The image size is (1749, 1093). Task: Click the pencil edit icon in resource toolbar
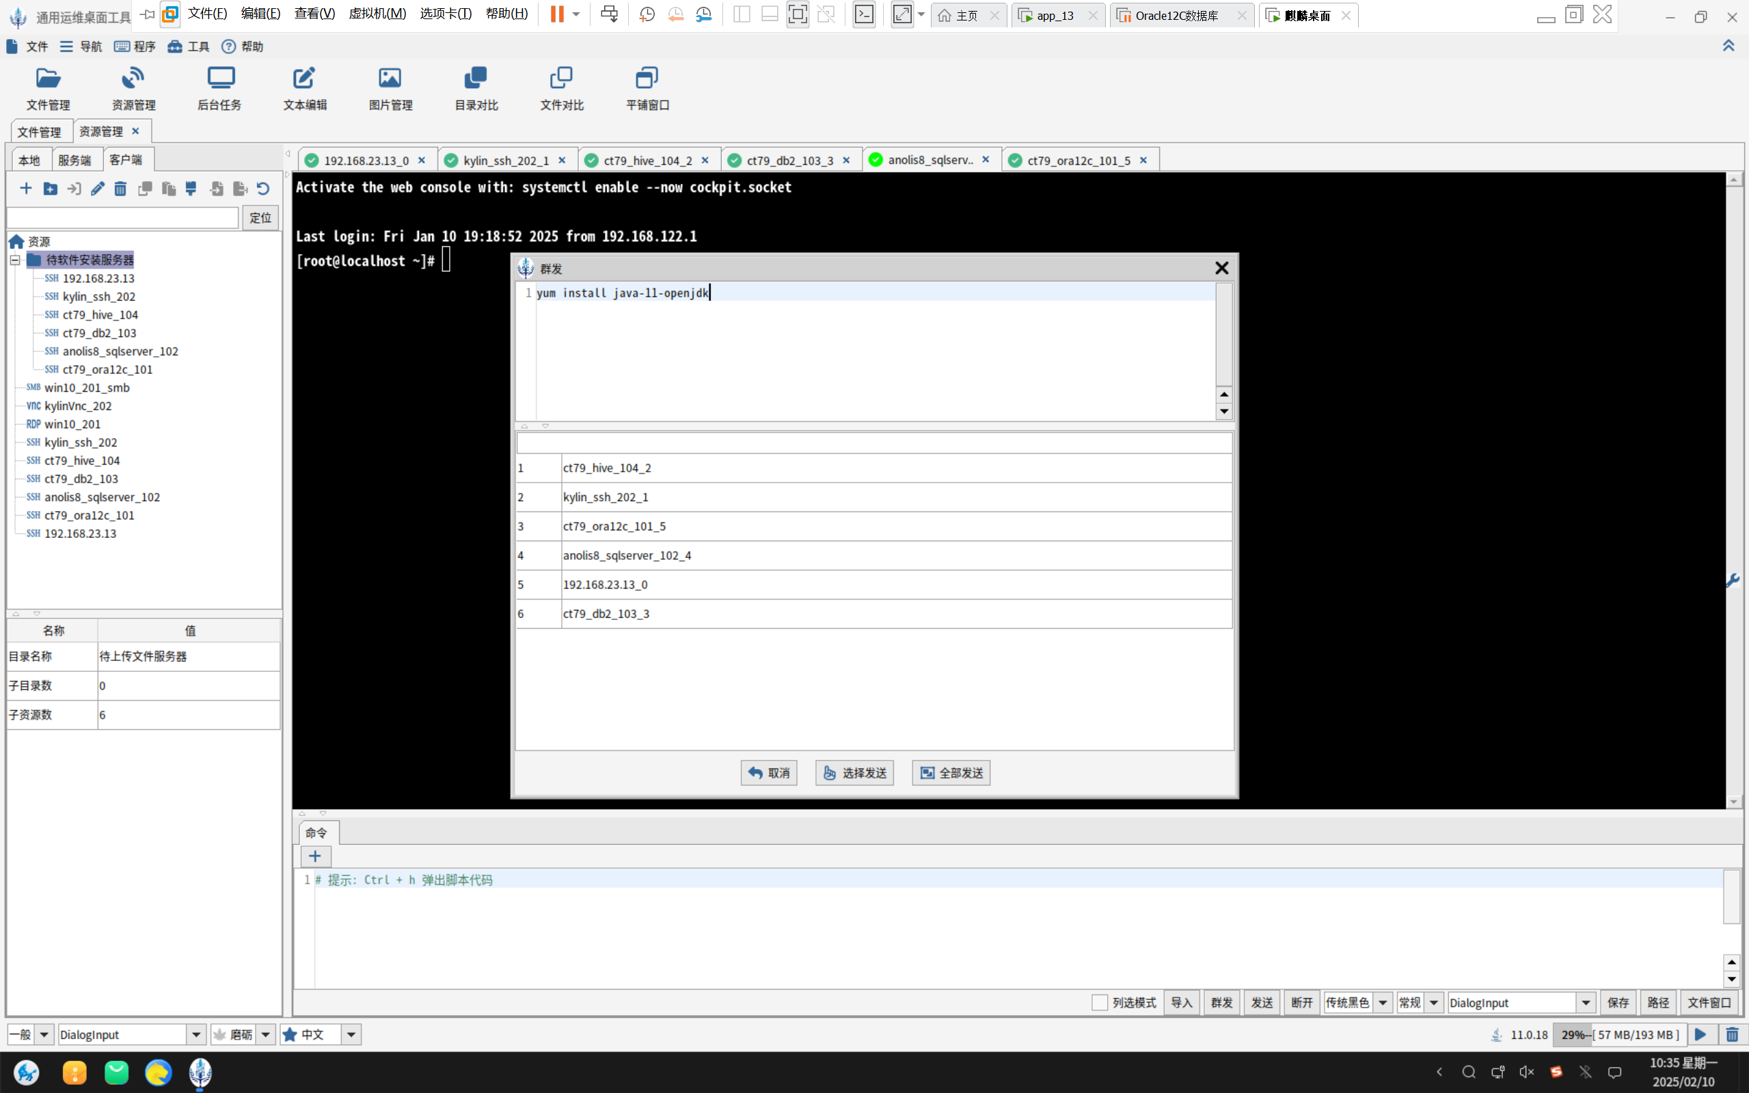98,189
